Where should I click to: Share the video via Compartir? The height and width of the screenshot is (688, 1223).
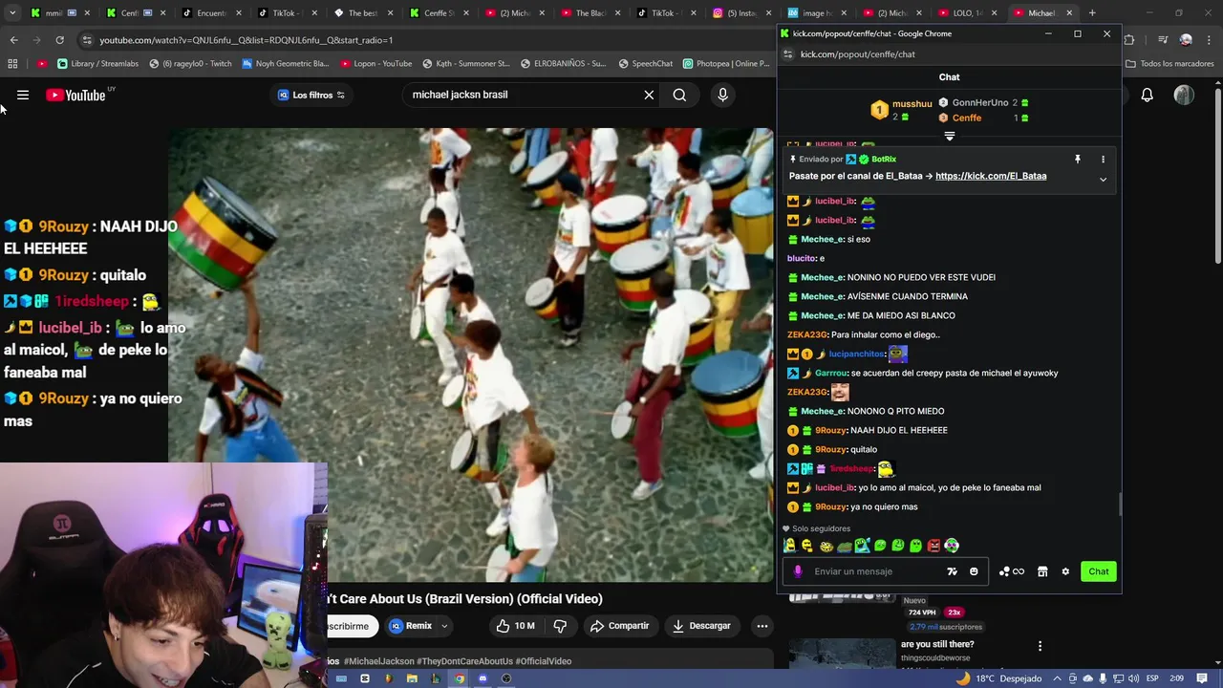pyautogui.click(x=619, y=626)
